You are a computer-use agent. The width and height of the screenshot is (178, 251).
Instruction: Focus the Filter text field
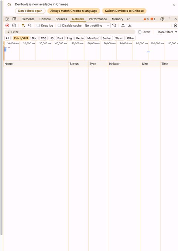tap(70, 32)
